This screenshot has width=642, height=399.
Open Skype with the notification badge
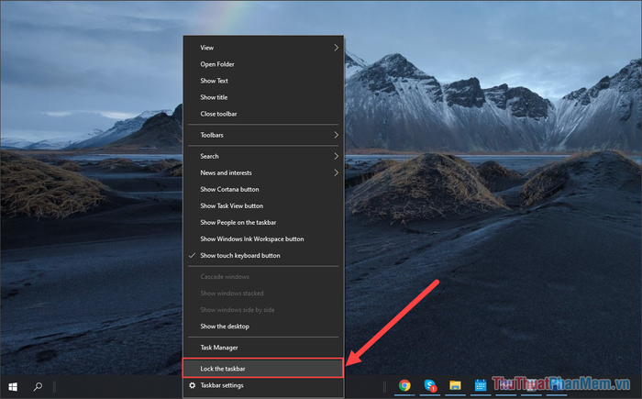click(x=430, y=385)
